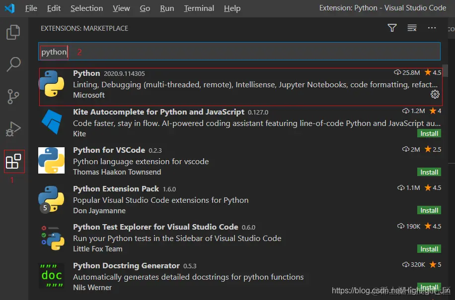
Task: Open the Search view in activity bar
Action: tap(13, 64)
